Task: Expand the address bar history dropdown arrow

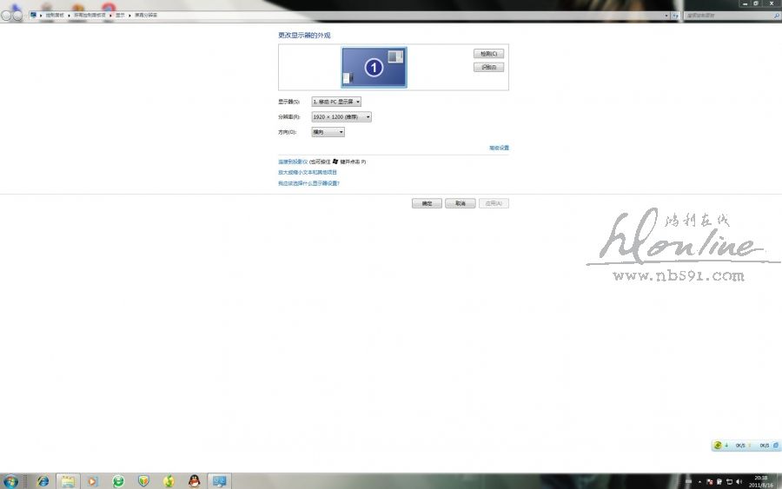Action: click(x=666, y=16)
